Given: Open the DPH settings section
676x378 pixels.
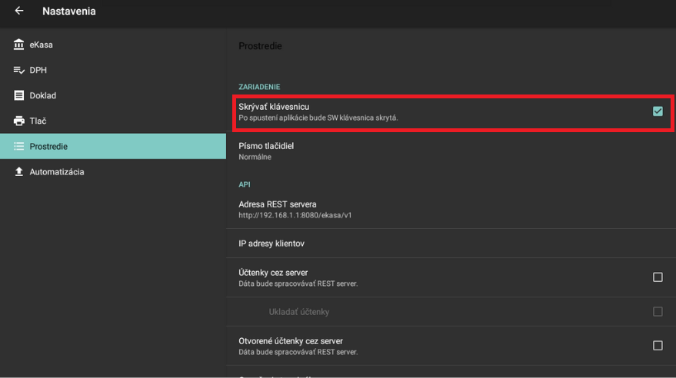Looking at the screenshot, I should 38,70.
